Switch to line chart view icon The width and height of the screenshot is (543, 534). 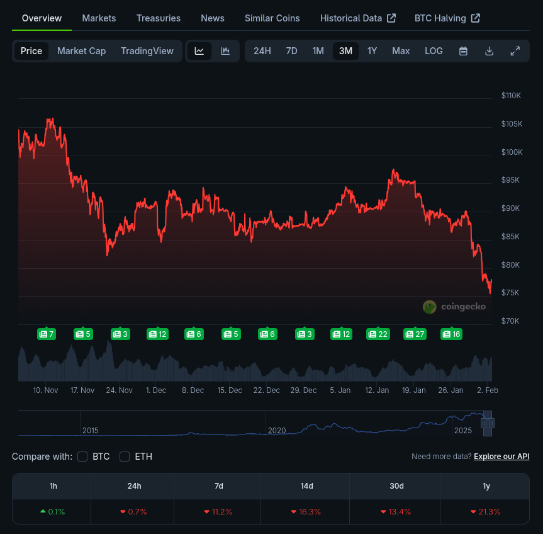[199, 51]
